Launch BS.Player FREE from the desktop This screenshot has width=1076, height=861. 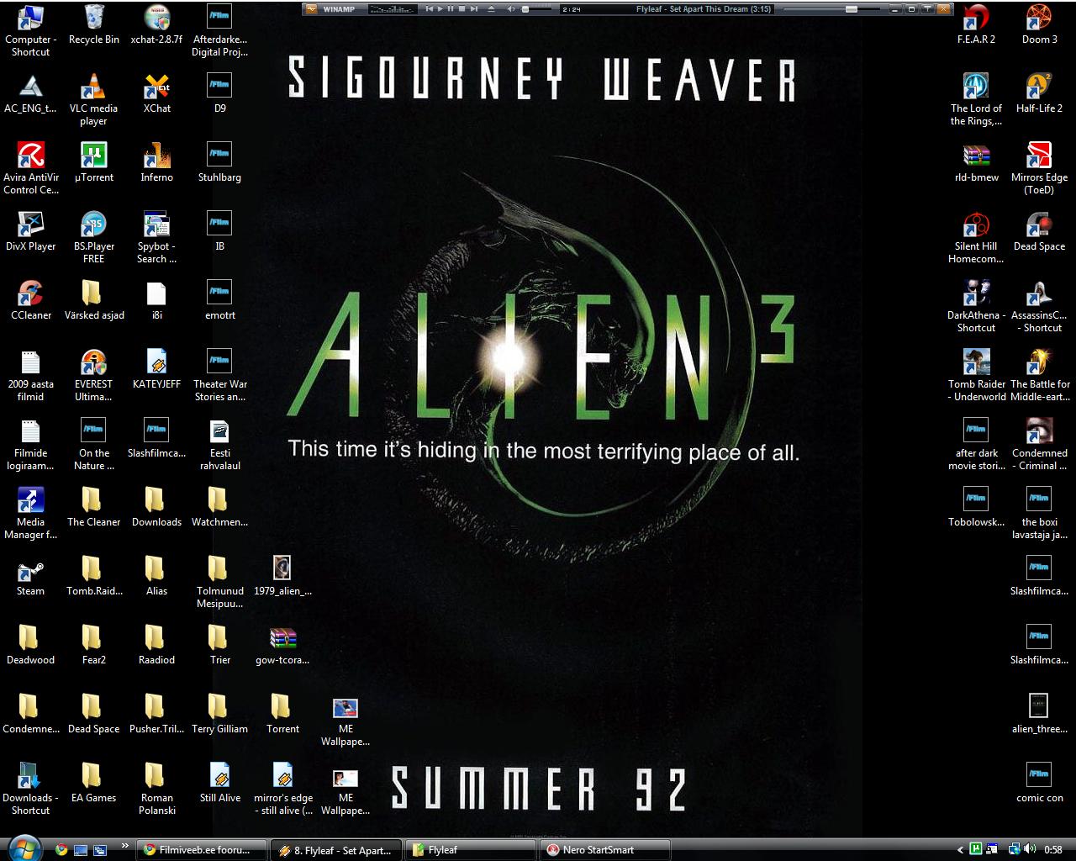tap(94, 237)
